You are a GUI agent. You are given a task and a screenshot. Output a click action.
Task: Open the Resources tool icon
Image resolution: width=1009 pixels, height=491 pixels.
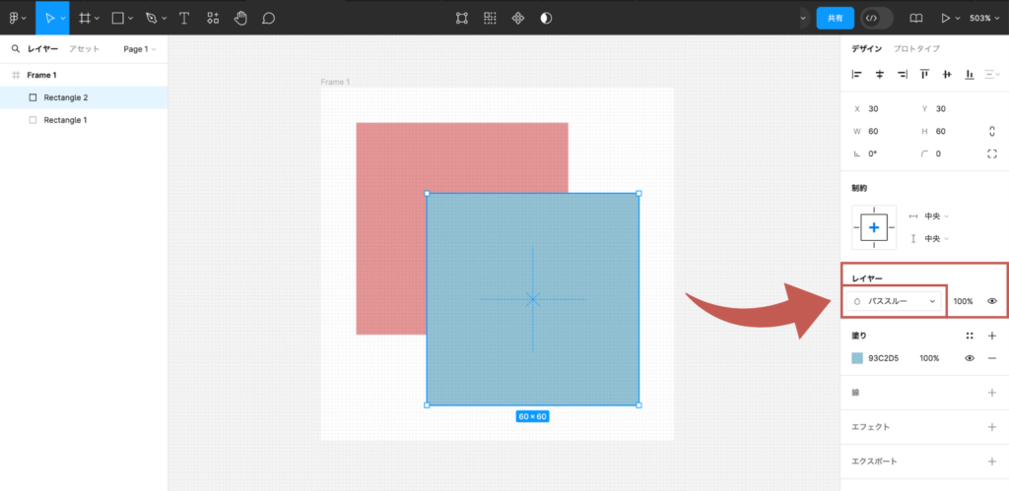click(212, 18)
